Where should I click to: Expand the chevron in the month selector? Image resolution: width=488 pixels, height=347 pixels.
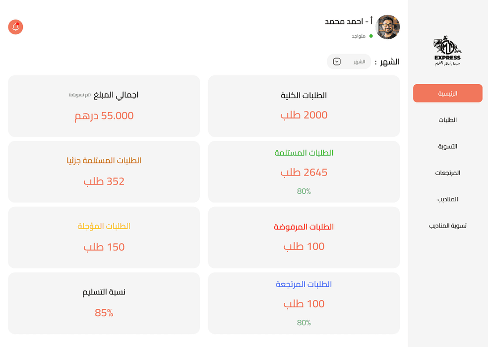coord(337,61)
